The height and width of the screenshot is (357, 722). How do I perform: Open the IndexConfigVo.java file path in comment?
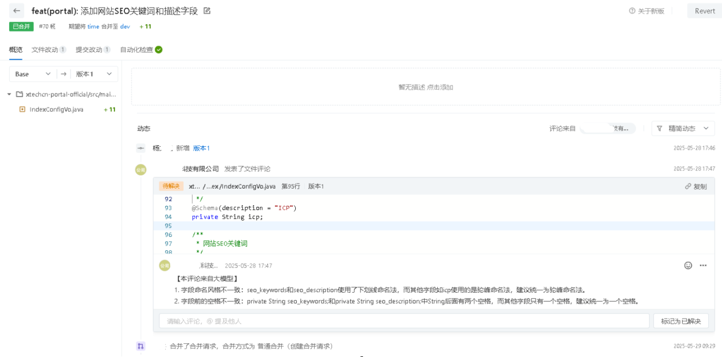point(232,186)
